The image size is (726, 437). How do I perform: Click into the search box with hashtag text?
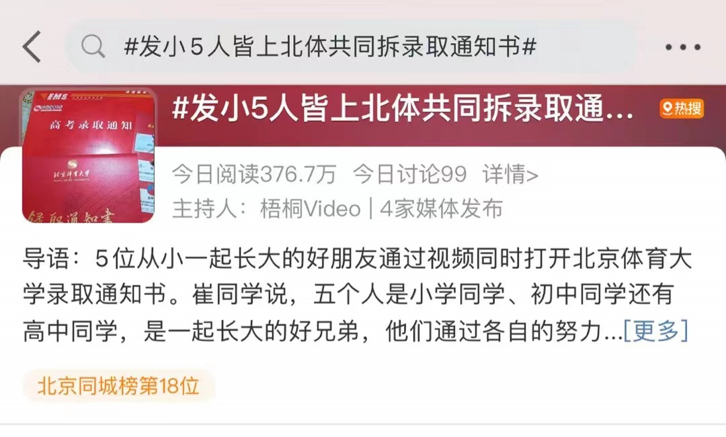[x=352, y=47]
